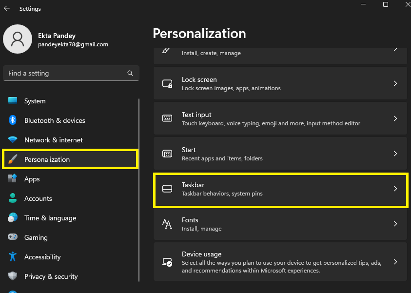Click the Text input keyboard icon
The height and width of the screenshot is (293, 411).
click(167, 118)
